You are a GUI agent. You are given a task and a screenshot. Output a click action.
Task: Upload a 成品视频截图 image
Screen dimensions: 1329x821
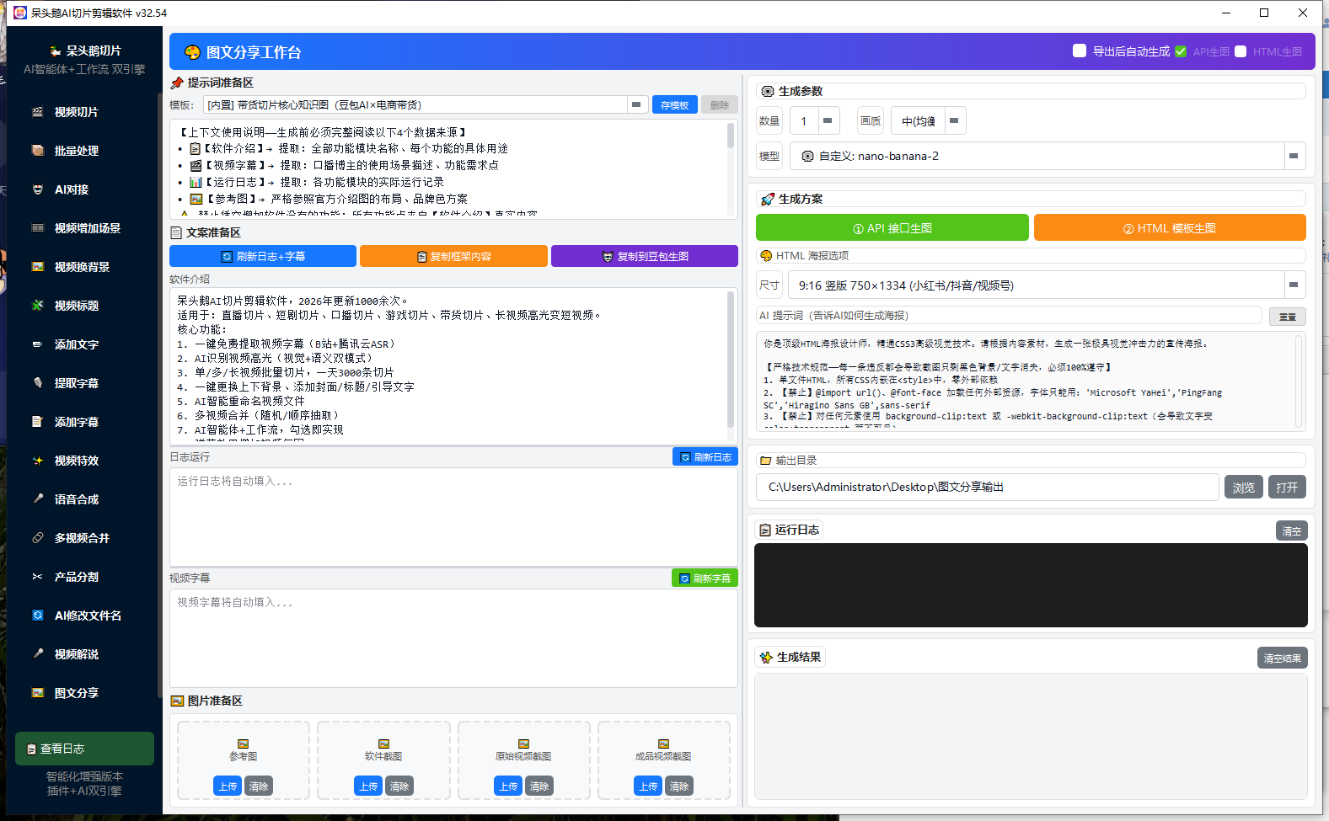pyautogui.click(x=648, y=786)
